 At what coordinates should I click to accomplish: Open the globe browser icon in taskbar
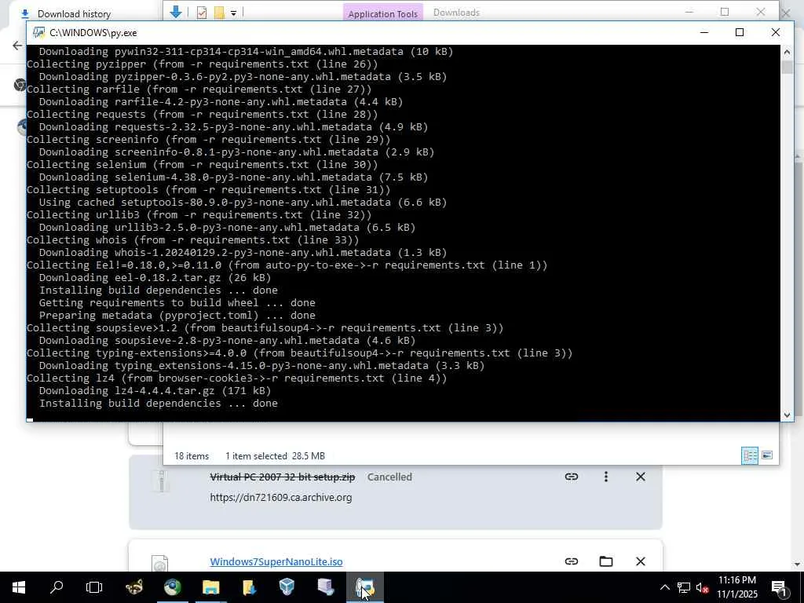[173, 587]
